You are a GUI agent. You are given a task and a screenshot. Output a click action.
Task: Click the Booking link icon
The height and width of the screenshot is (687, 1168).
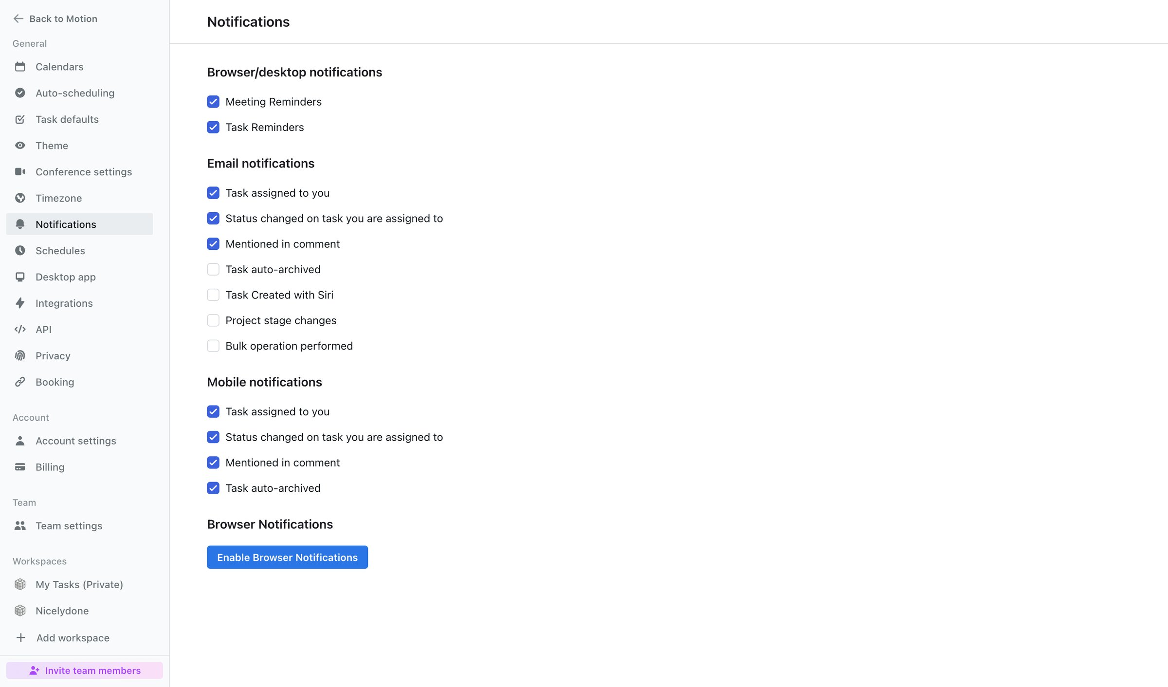pos(20,382)
